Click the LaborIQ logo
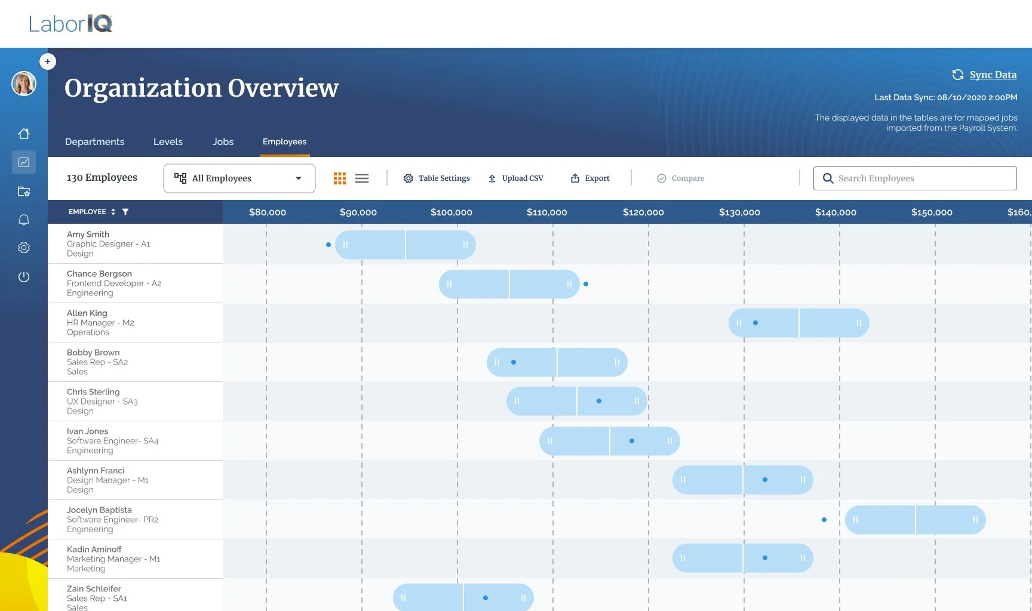 [70, 23]
